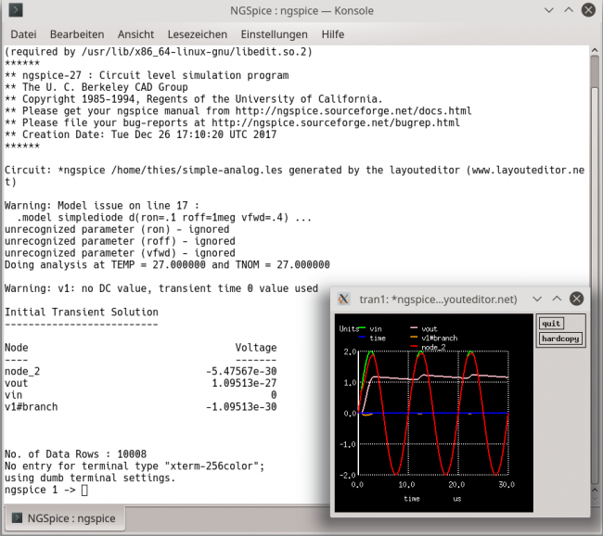The height and width of the screenshot is (536, 603).
Task: Click the blue time legend color marker
Action: pos(362,338)
